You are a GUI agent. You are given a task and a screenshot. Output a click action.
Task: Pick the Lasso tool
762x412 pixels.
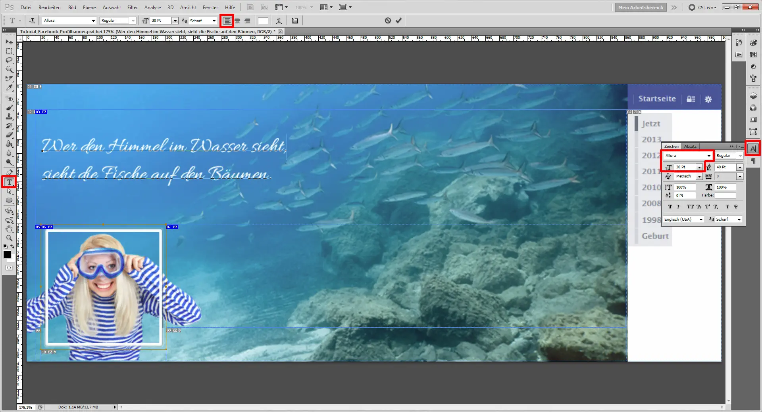pos(9,59)
